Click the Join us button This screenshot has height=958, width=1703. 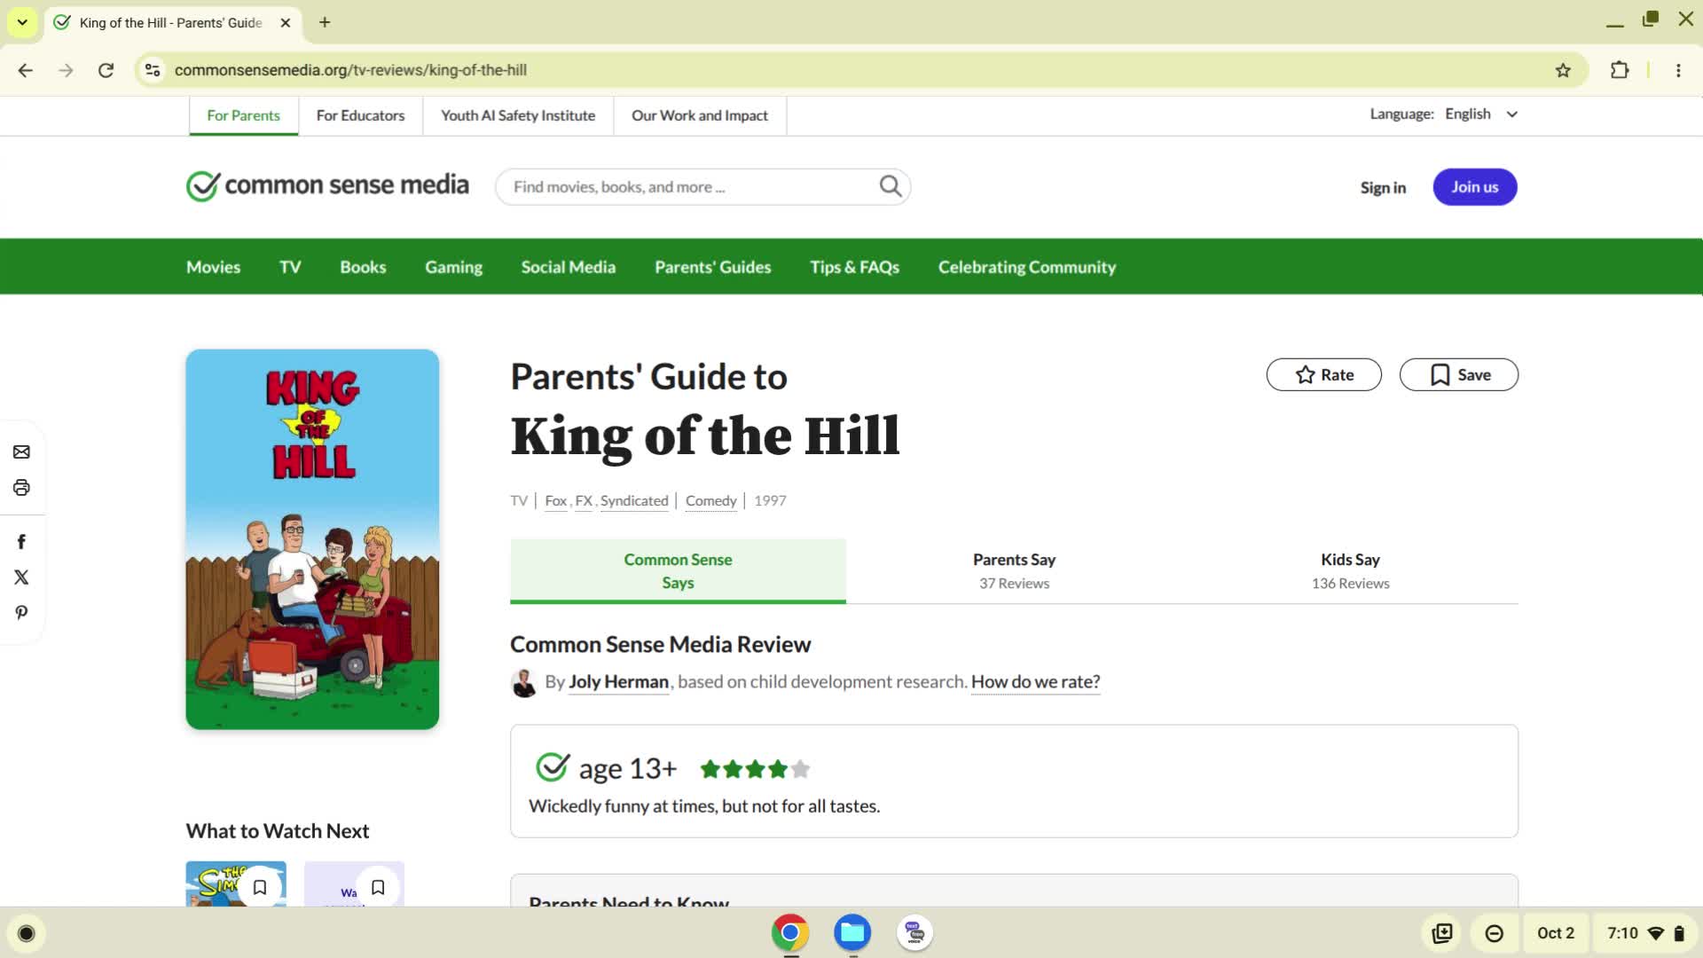1474,187
